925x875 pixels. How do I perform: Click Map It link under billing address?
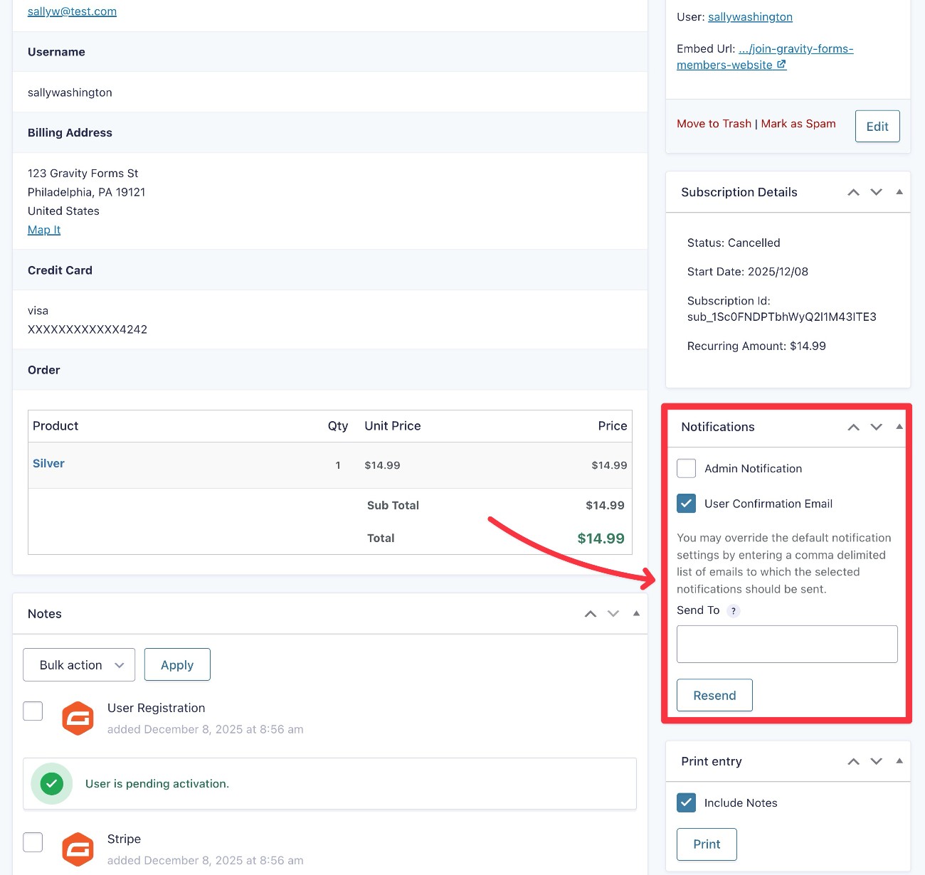point(44,230)
